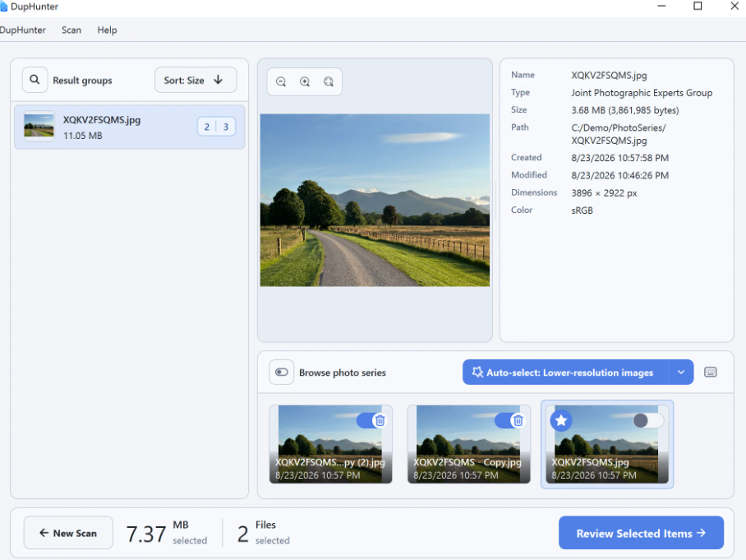Viewport: 746px width, 560px height.
Task: Click the Modified date 8/23/2026 10:46:26 PM
Action: (620, 175)
